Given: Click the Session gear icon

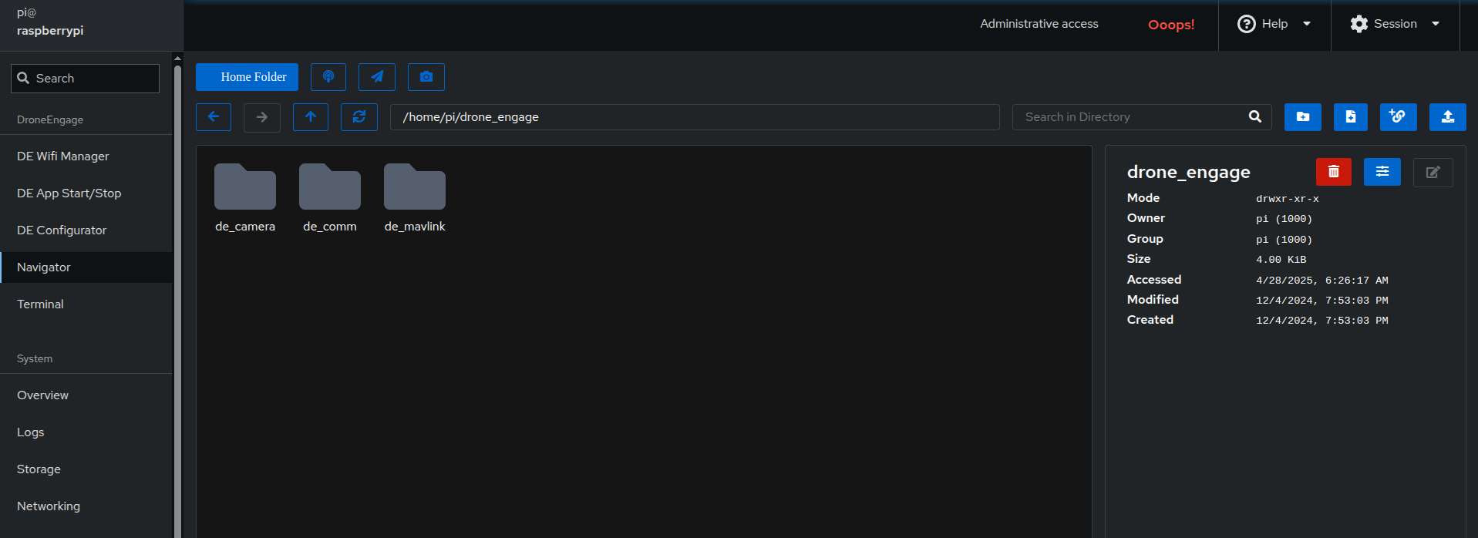Looking at the screenshot, I should click(x=1359, y=24).
